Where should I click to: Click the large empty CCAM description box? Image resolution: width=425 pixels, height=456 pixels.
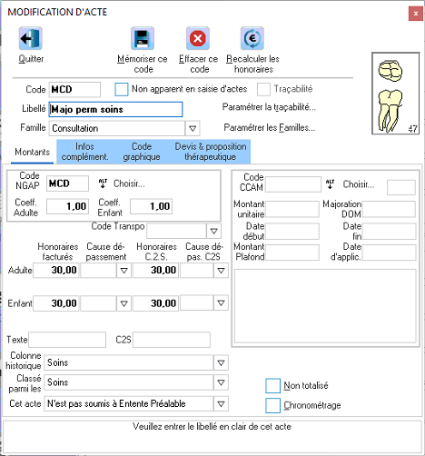coord(325,306)
